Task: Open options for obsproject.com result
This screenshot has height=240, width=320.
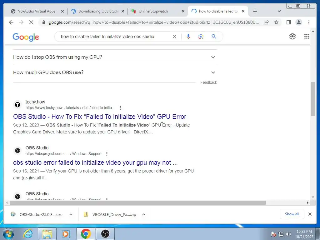Action: point(107,154)
